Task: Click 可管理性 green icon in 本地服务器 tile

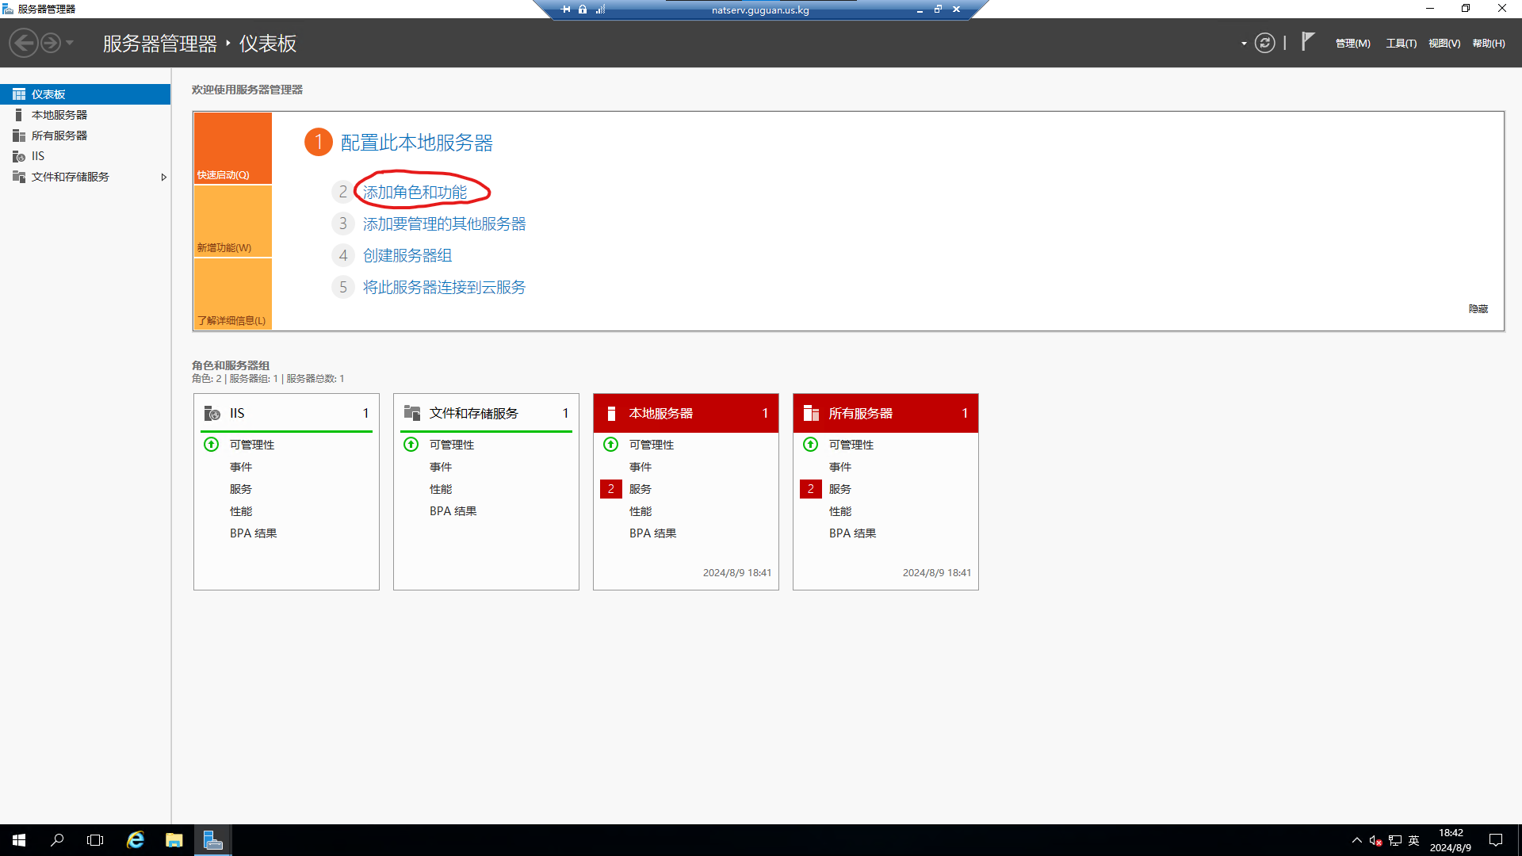Action: point(610,445)
